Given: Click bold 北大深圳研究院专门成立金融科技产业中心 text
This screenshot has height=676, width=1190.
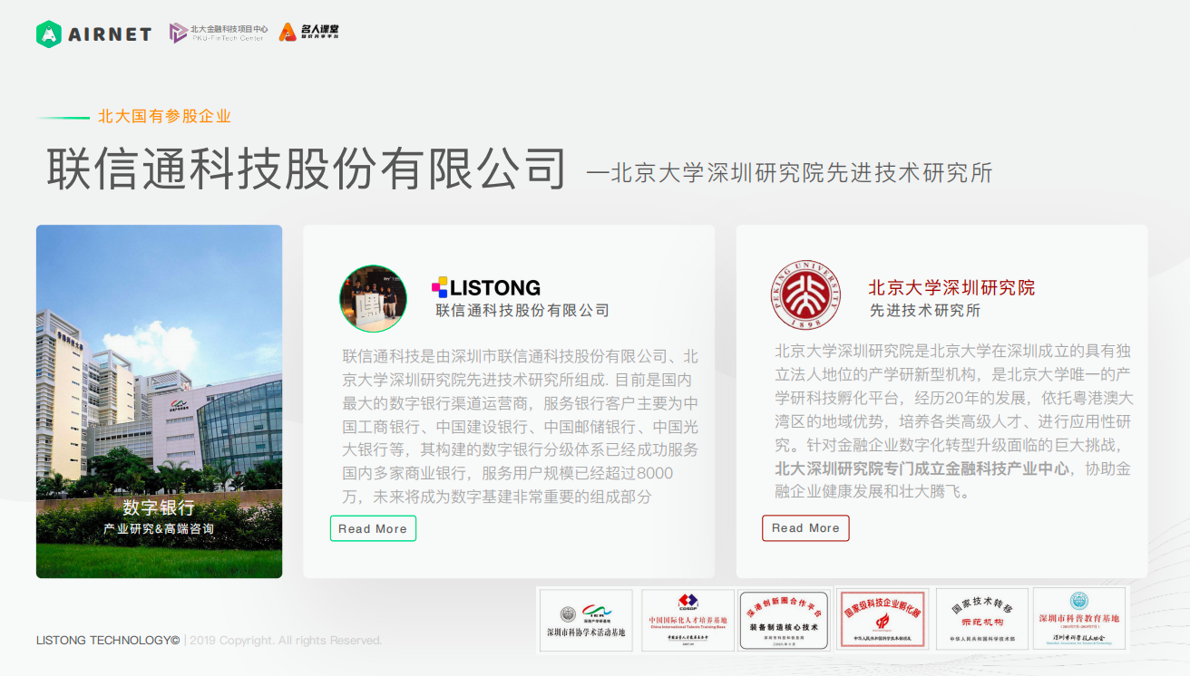Looking at the screenshot, I should tap(922, 469).
